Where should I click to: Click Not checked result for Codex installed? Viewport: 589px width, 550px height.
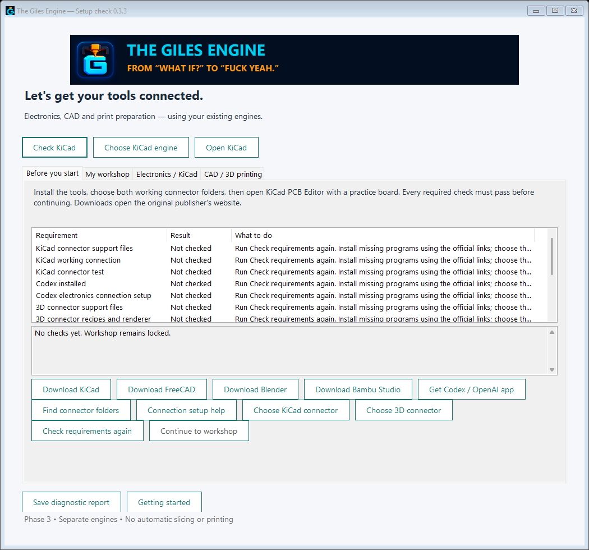click(191, 284)
